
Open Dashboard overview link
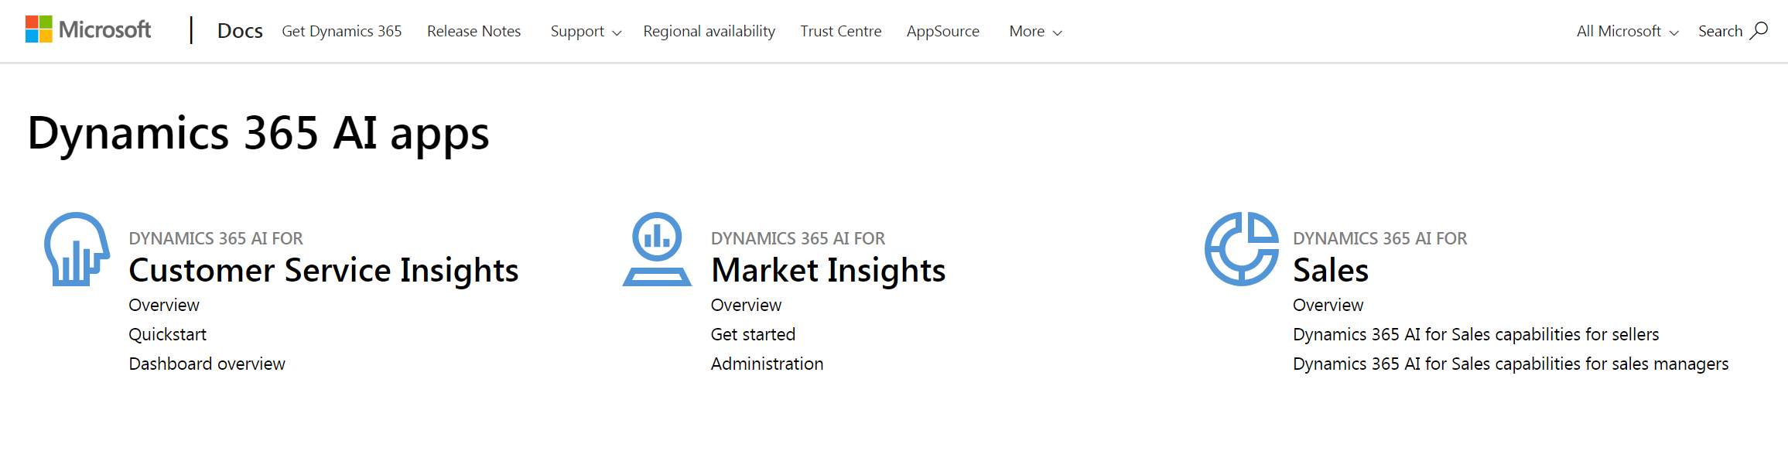[x=207, y=364]
